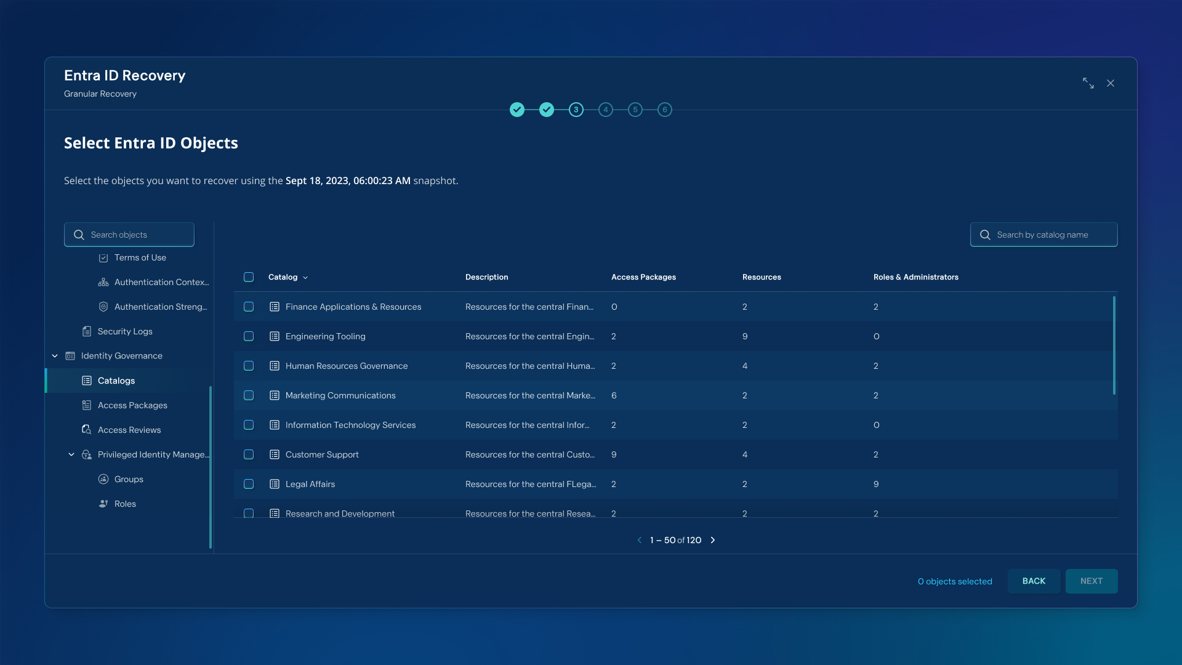Sort by the Catalog column arrow
The width and height of the screenshot is (1182, 665).
coord(305,278)
